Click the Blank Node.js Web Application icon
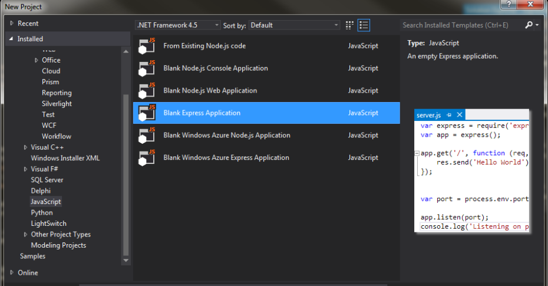This screenshot has width=548, height=286. (147, 91)
